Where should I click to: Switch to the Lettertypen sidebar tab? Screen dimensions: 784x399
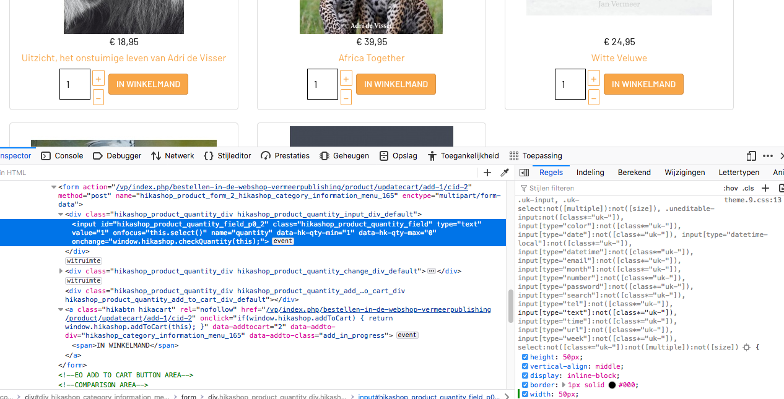(x=739, y=173)
